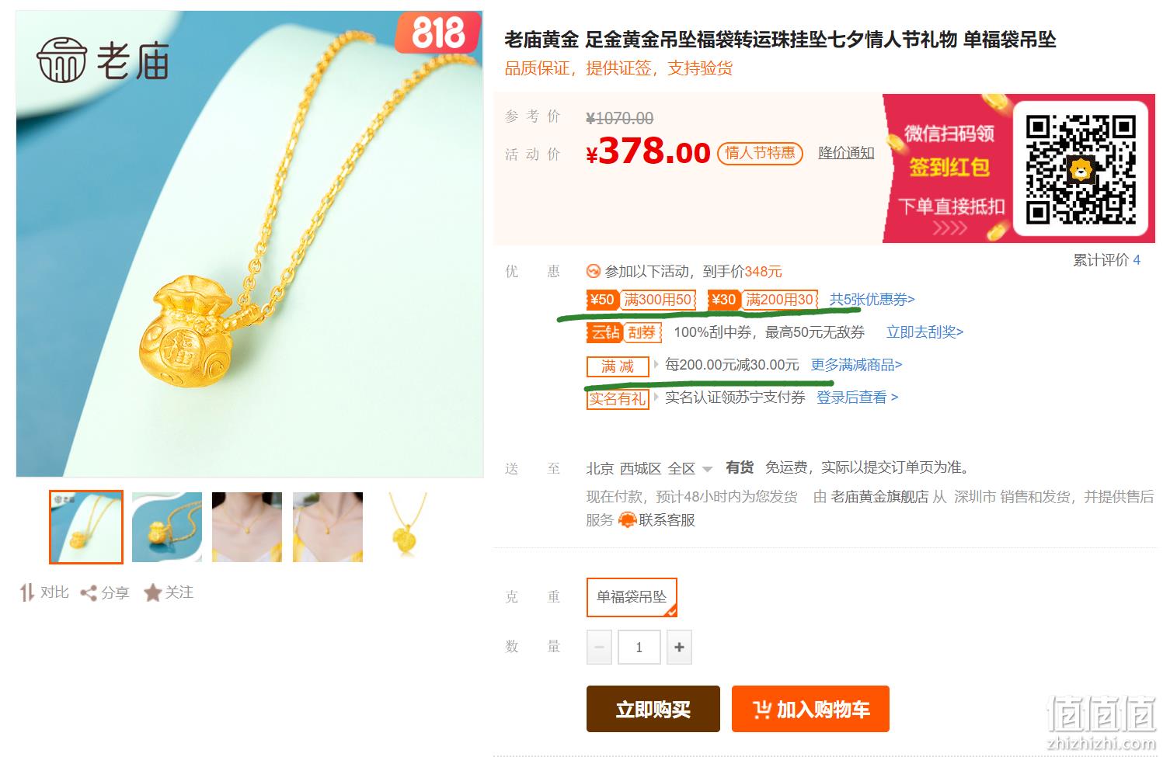Click the 对比 compare icon

point(27,592)
